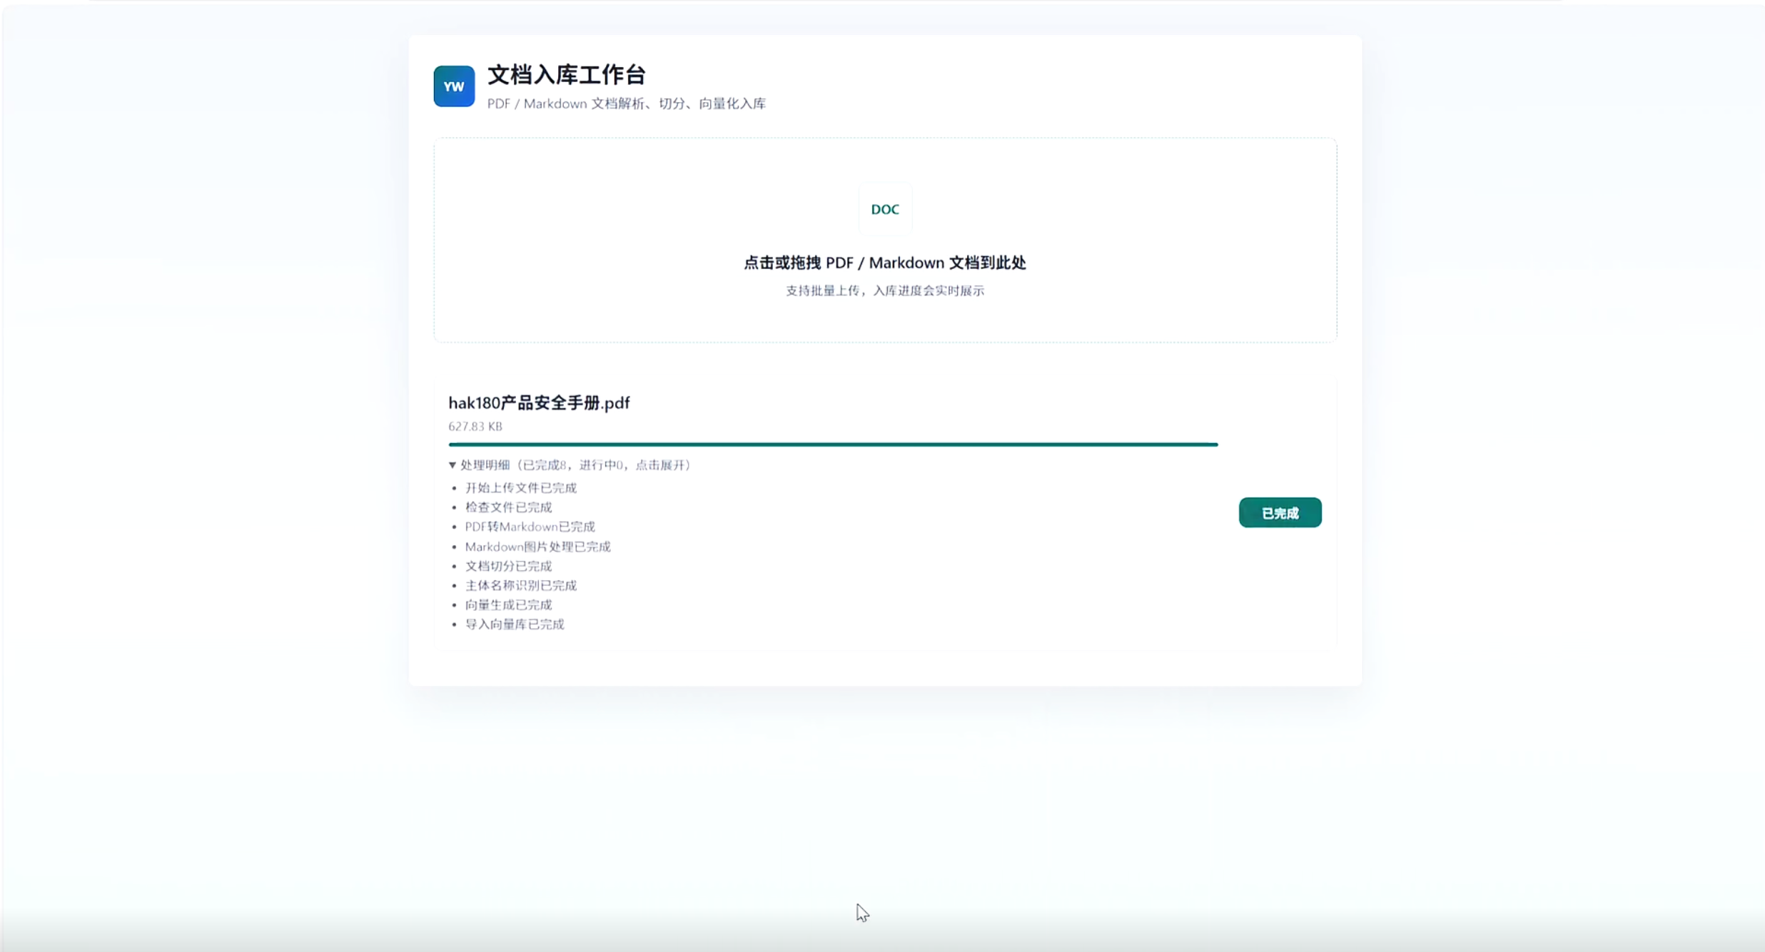The width and height of the screenshot is (1765, 952).
Task: Collapse the 处理明细 disclosure triangle
Action: point(452,465)
